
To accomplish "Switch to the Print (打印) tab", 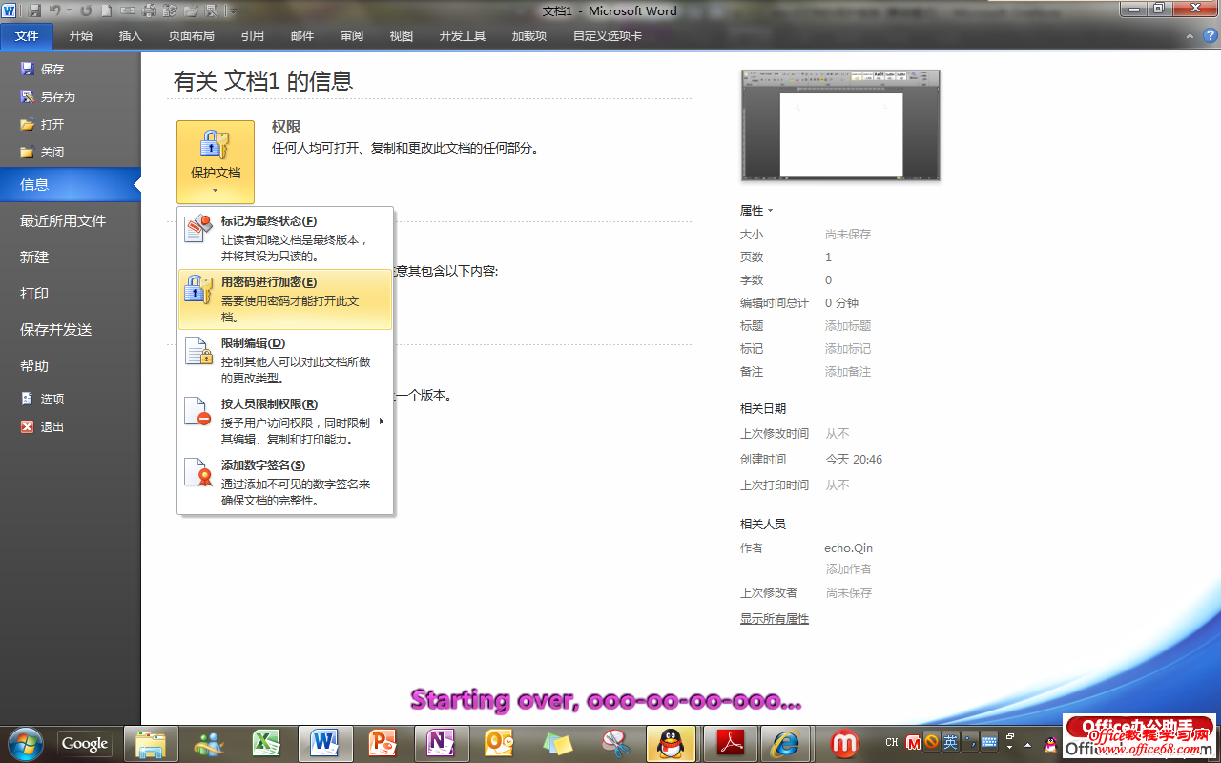I will [34, 294].
